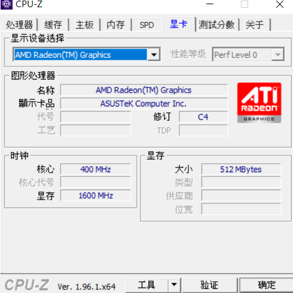The image size is (293, 293).
Task: Click the ATI Radeon Graphics logo
Action: [x=259, y=103]
